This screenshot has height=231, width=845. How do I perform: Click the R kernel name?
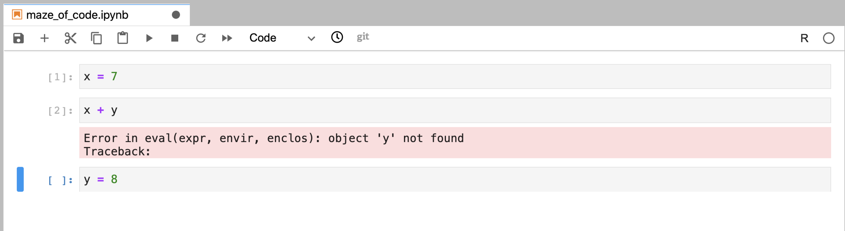pyautogui.click(x=804, y=38)
